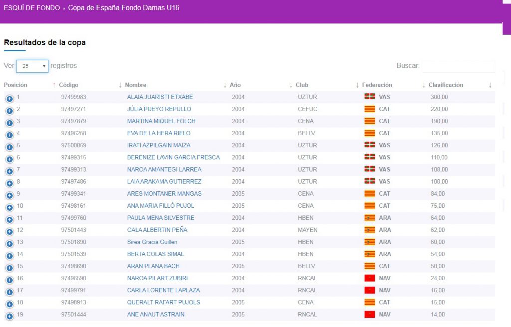Open LAIA ARAKAMA GUTIERREZ athlete link
Image resolution: width=511 pixels, height=327 pixels.
[x=164, y=181]
